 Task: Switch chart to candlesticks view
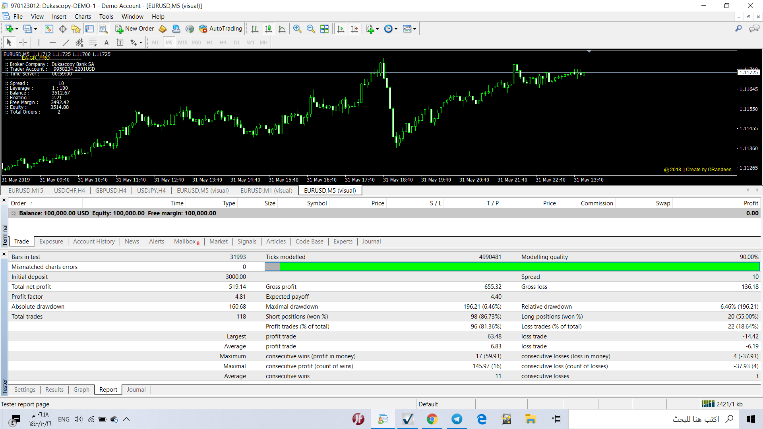pos(269,29)
